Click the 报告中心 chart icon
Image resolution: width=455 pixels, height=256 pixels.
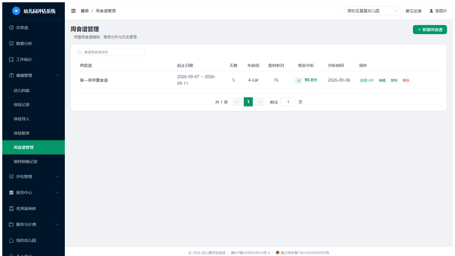[x=11, y=193]
